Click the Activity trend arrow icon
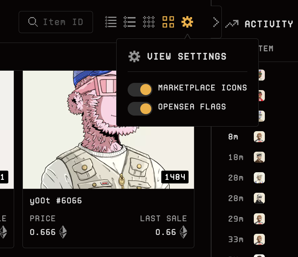Image resolution: width=298 pixels, height=257 pixels. [232, 24]
